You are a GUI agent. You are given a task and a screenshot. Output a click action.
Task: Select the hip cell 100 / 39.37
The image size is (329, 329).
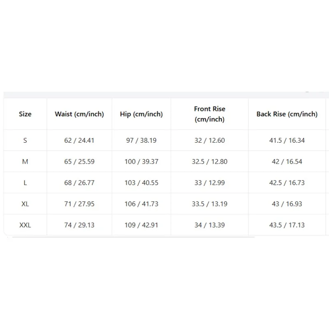tap(141, 161)
